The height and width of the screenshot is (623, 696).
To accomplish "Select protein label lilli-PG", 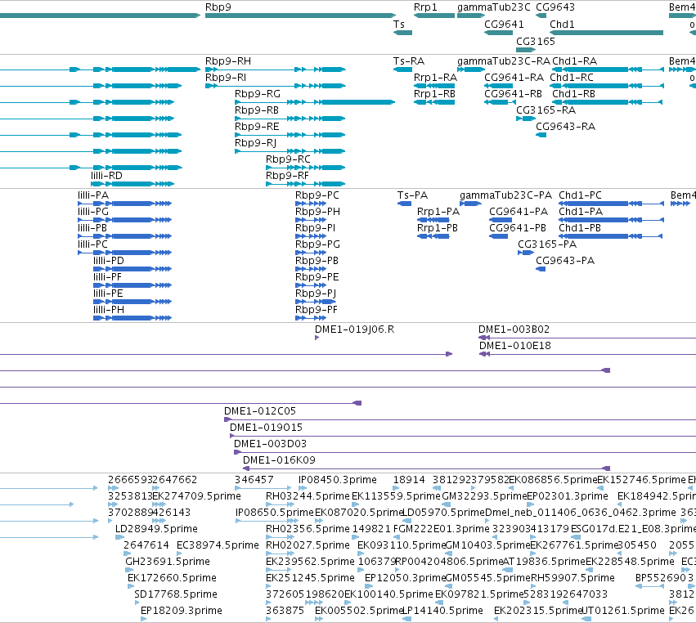I will [93, 212].
